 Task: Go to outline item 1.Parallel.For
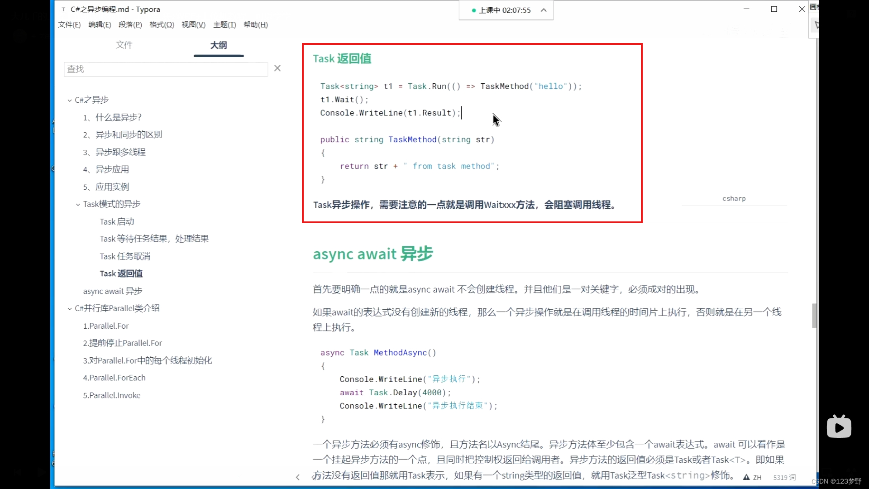[x=106, y=326]
